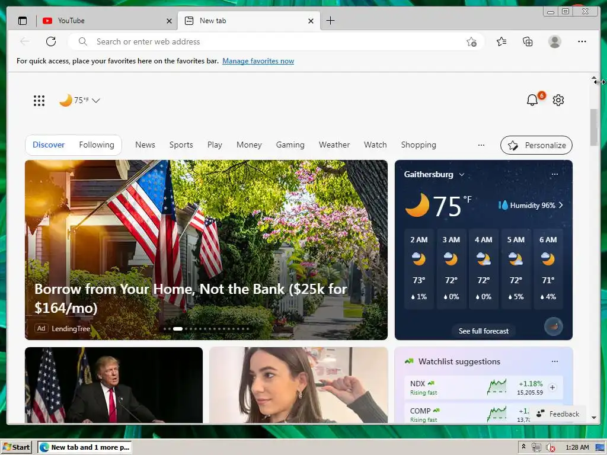Click the 1:28 AM taskbar clock

point(577,447)
